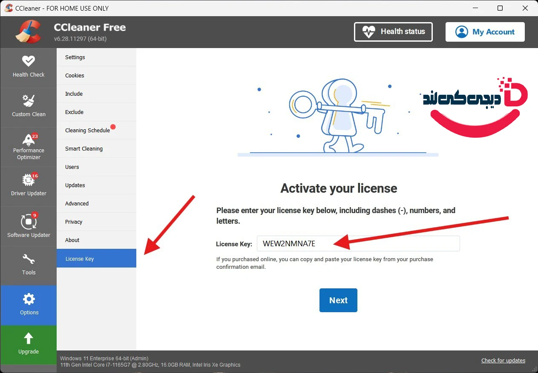Viewport: 538px width, 373px height.
Task: Click the CCleaner Free title text
Action: 90,27
